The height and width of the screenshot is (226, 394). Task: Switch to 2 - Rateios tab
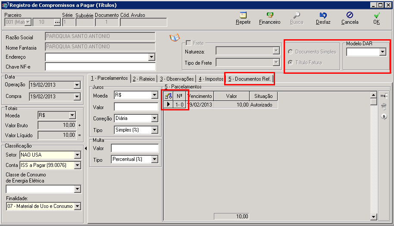(144, 79)
